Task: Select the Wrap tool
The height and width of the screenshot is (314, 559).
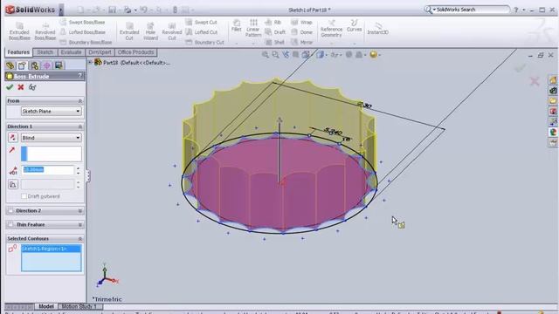Action: 301,22
